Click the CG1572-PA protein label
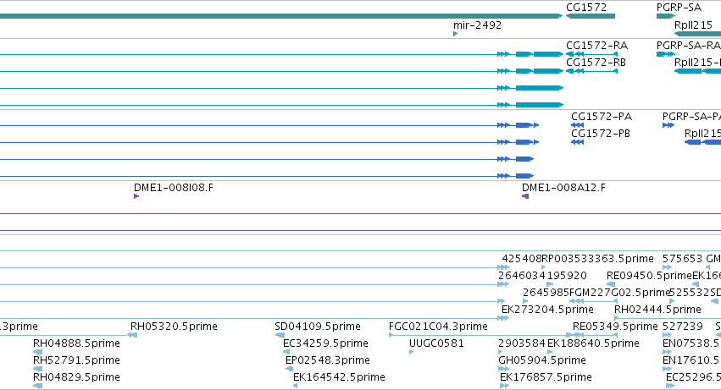 (x=602, y=117)
